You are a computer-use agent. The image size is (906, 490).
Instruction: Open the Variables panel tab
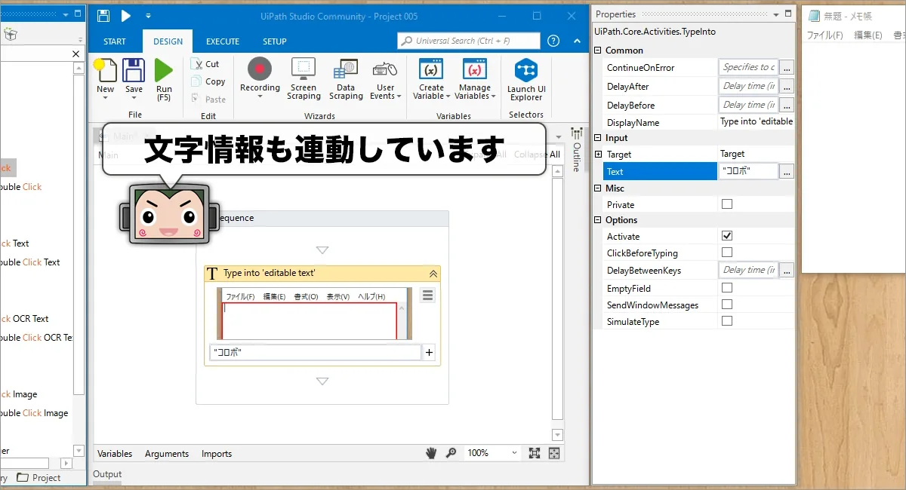[115, 454]
